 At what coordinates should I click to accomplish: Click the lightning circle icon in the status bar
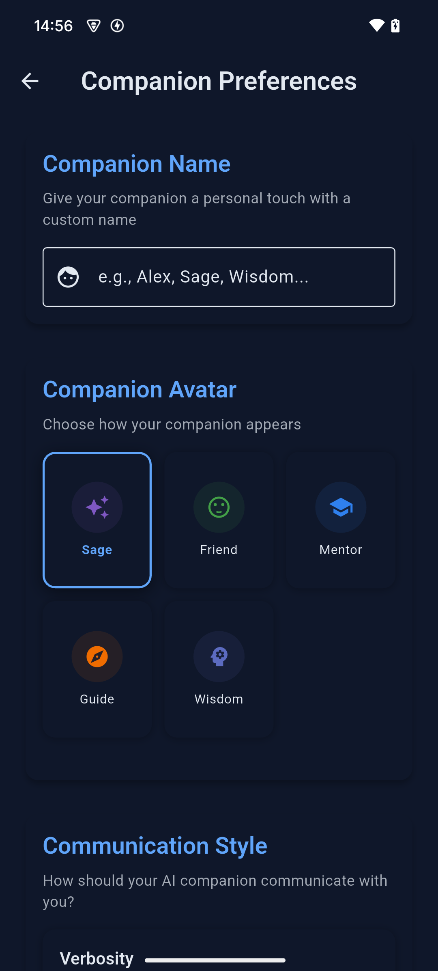[117, 25]
